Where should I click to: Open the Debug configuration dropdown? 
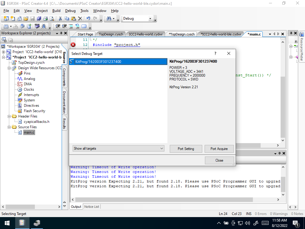150,19
